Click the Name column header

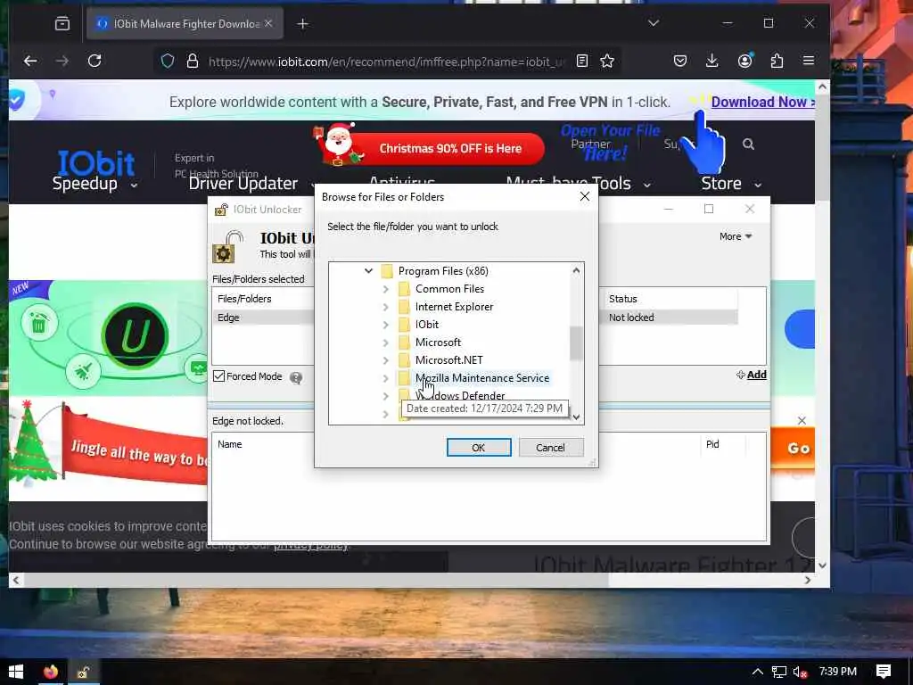coord(229,444)
